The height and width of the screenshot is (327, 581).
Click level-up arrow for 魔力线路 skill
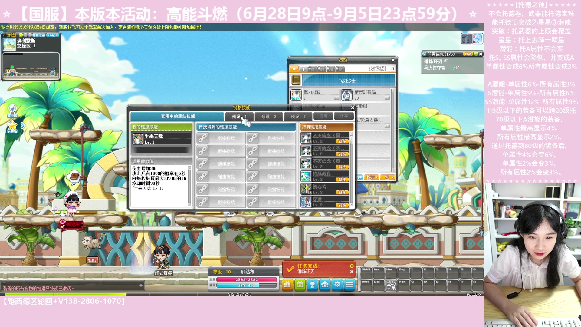point(336,98)
